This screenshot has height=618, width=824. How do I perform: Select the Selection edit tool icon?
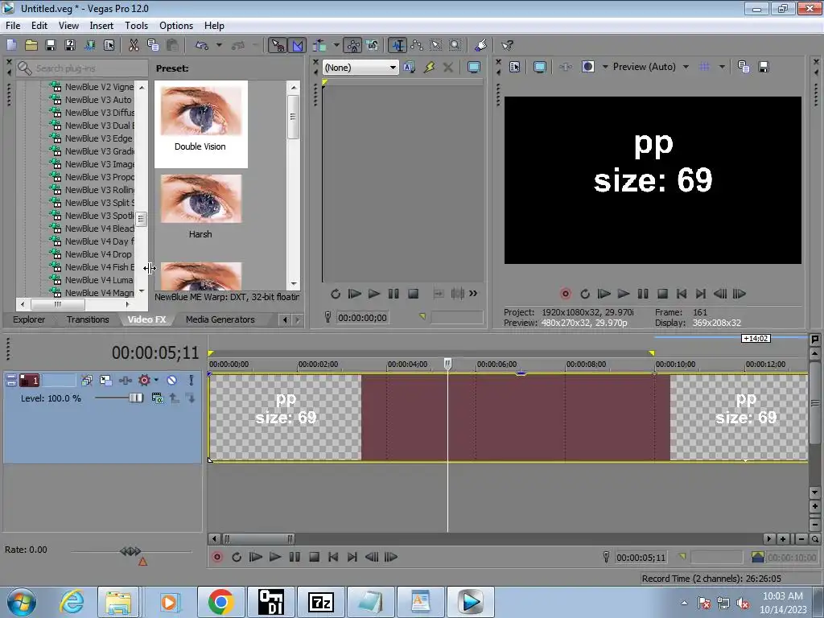(x=435, y=45)
